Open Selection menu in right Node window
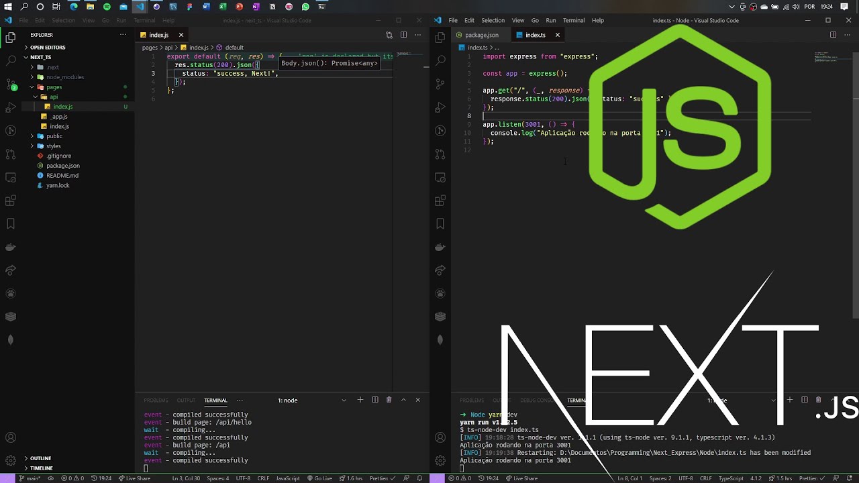 point(493,20)
